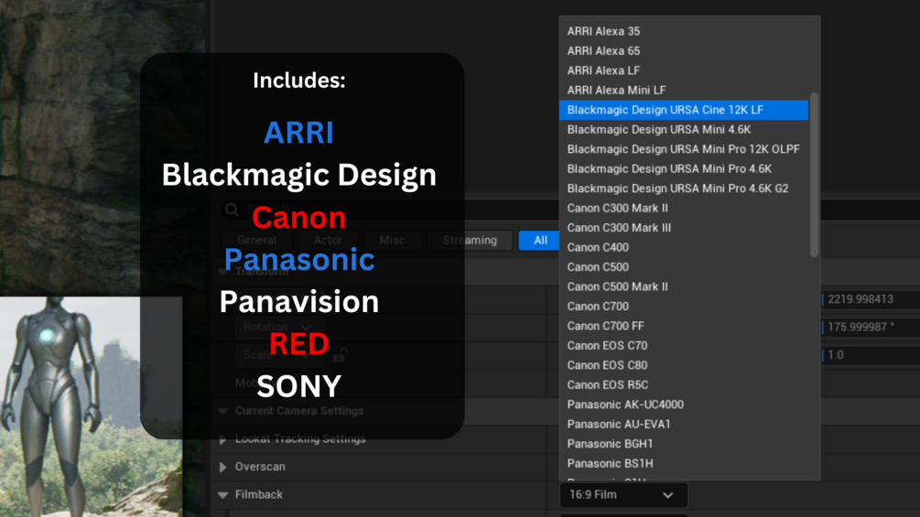The height and width of the screenshot is (517, 920).
Task: Click the camera preset list scrollbar
Action: coord(814,174)
